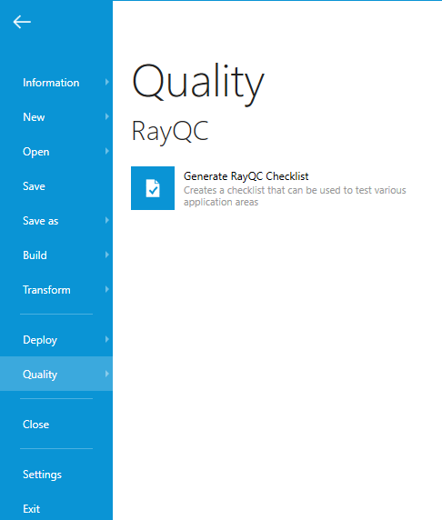The width and height of the screenshot is (442, 520).
Task: Click the Quality page heading
Action: pyautogui.click(x=198, y=84)
